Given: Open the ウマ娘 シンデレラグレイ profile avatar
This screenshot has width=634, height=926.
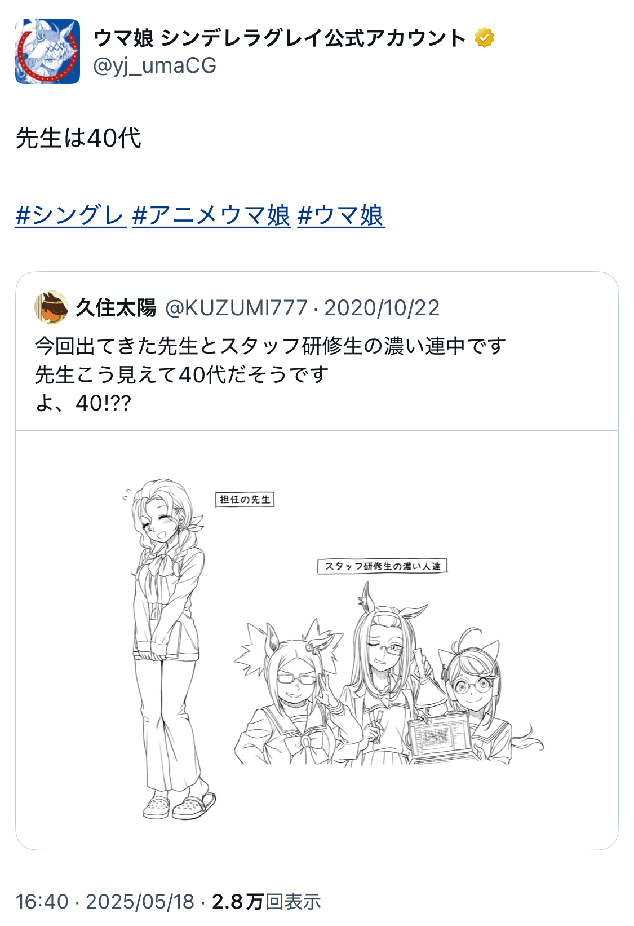Looking at the screenshot, I should pyautogui.click(x=47, y=51).
